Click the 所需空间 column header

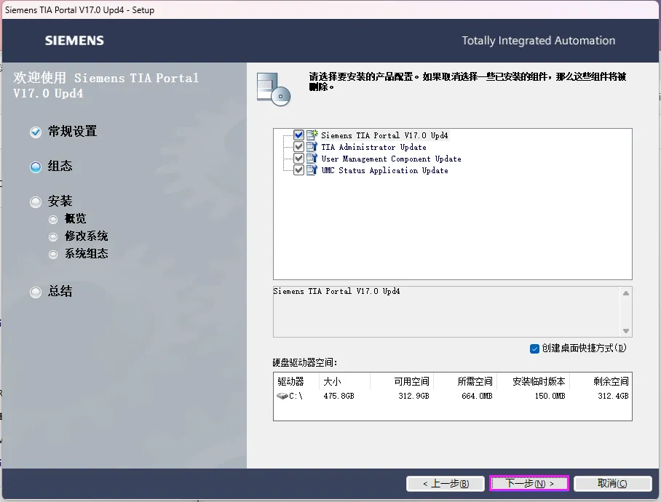[x=465, y=381]
